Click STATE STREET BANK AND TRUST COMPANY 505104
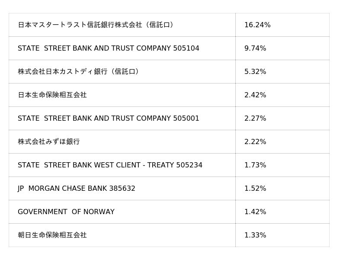 (x=109, y=48)
